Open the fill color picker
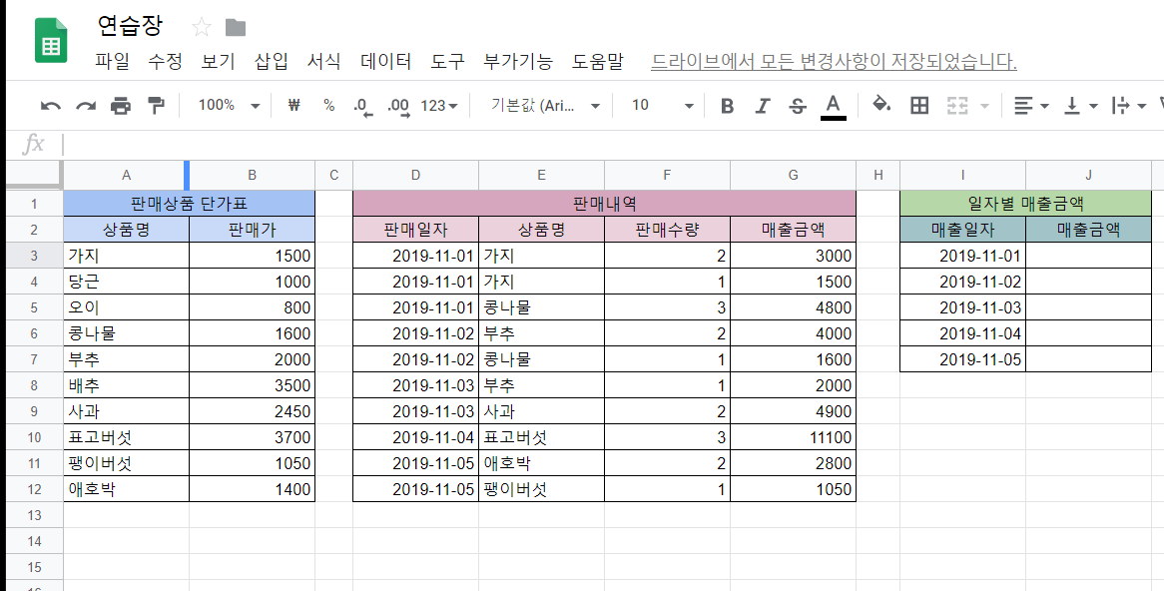Viewport: 1164px width, 591px height. point(881,105)
